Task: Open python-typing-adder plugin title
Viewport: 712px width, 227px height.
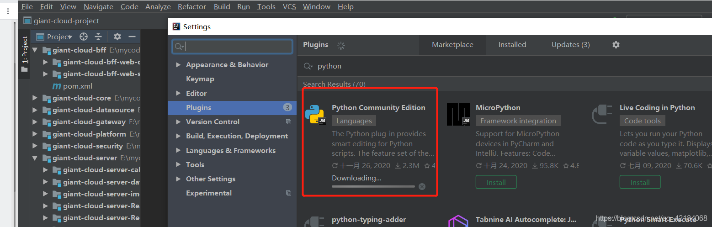Action: (x=369, y=220)
